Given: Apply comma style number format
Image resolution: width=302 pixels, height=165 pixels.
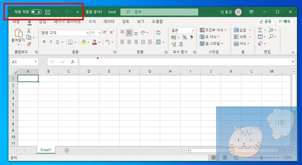Looking at the screenshot, I should tap(191, 37).
